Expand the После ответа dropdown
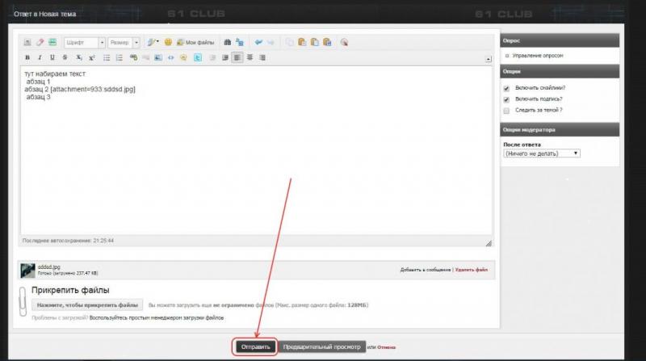Image resolution: width=646 pixels, height=361 pixels. (541, 153)
